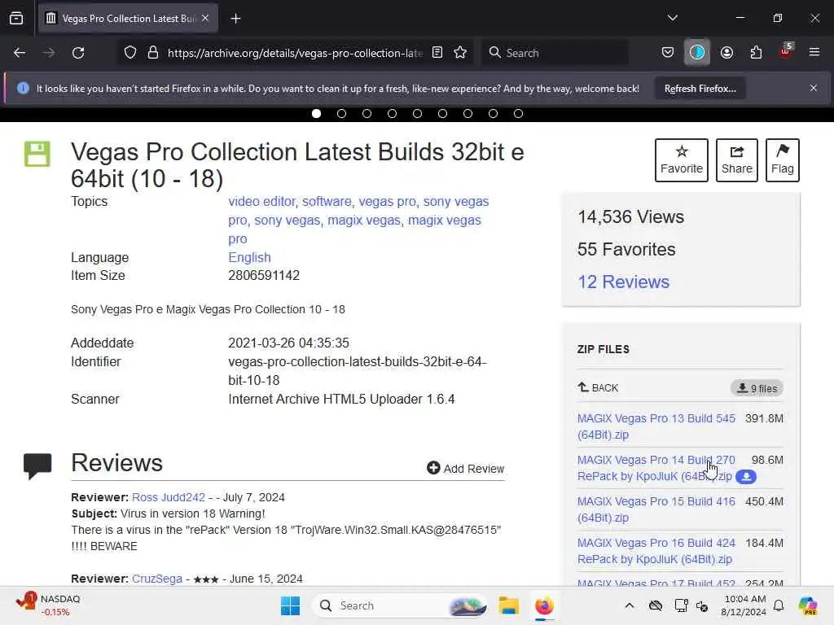Close the Vegas Pro Collection tab
Viewport: 834px width, 625px height.
pyautogui.click(x=205, y=18)
